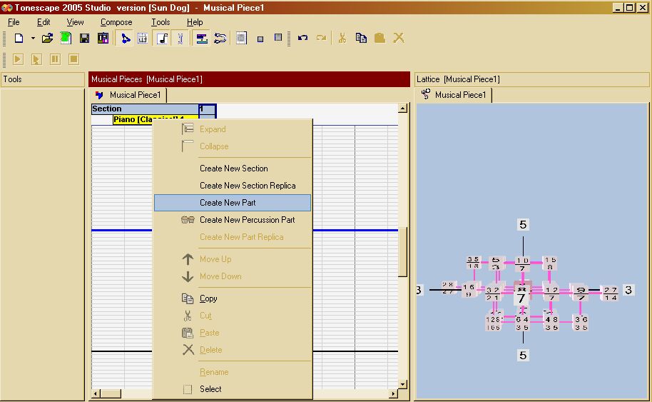Click the 27/14 lattice node
The width and height of the screenshot is (652, 402).
(x=611, y=293)
